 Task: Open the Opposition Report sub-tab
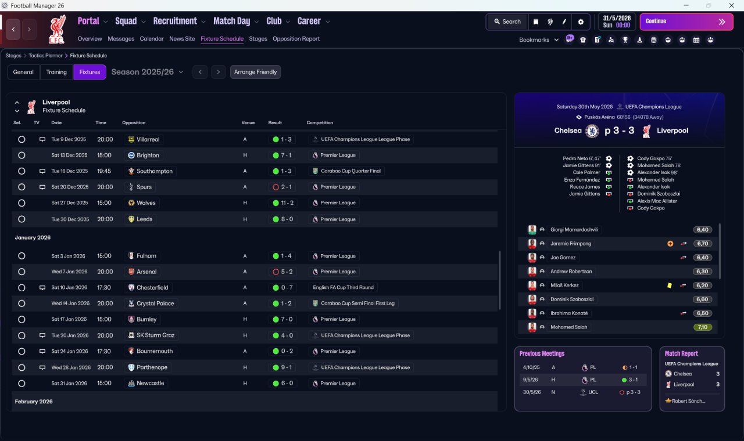pos(296,39)
